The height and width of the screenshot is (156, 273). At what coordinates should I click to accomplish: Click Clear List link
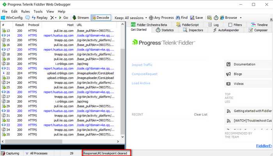point(200,115)
